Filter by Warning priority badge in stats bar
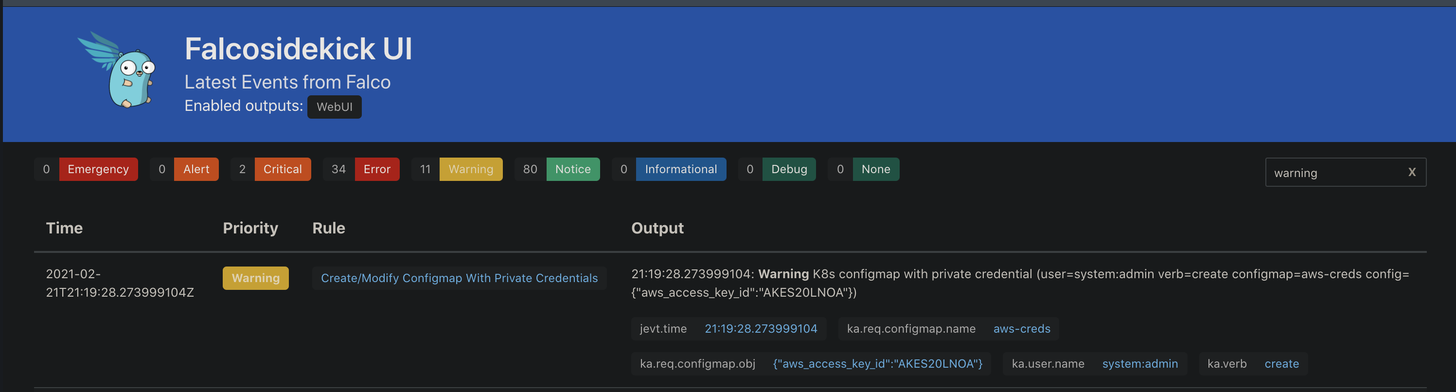This screenshot has width=1456, height=392. pos(471,169)
